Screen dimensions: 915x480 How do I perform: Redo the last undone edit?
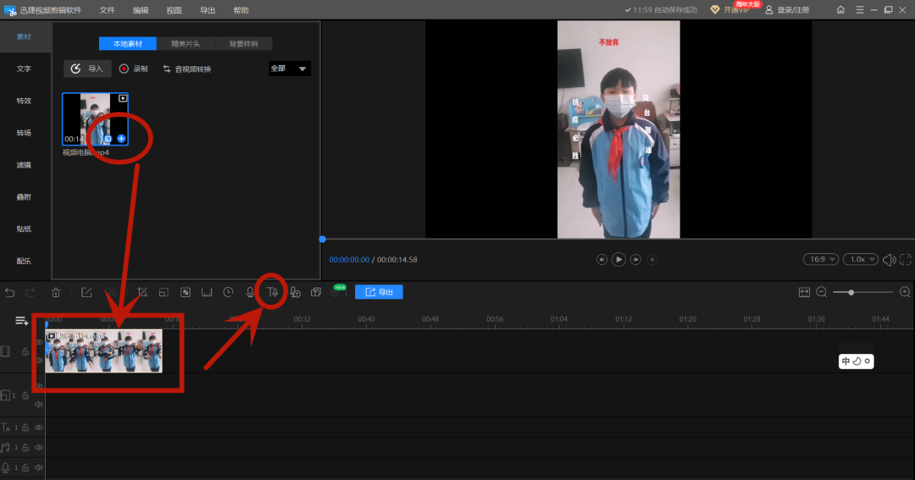[x=30, y=292]
